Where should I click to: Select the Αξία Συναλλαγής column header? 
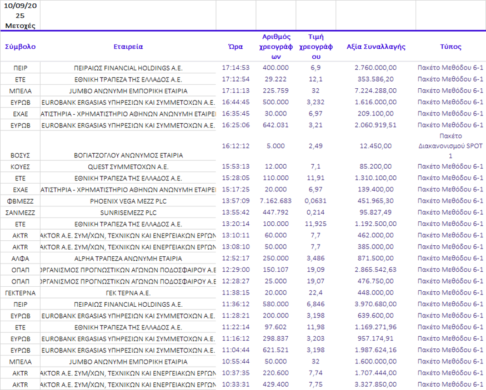click(375, 47)
